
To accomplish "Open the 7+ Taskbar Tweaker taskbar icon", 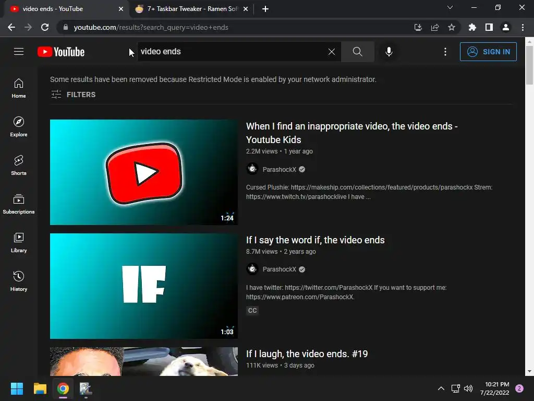I will [86, 388].
